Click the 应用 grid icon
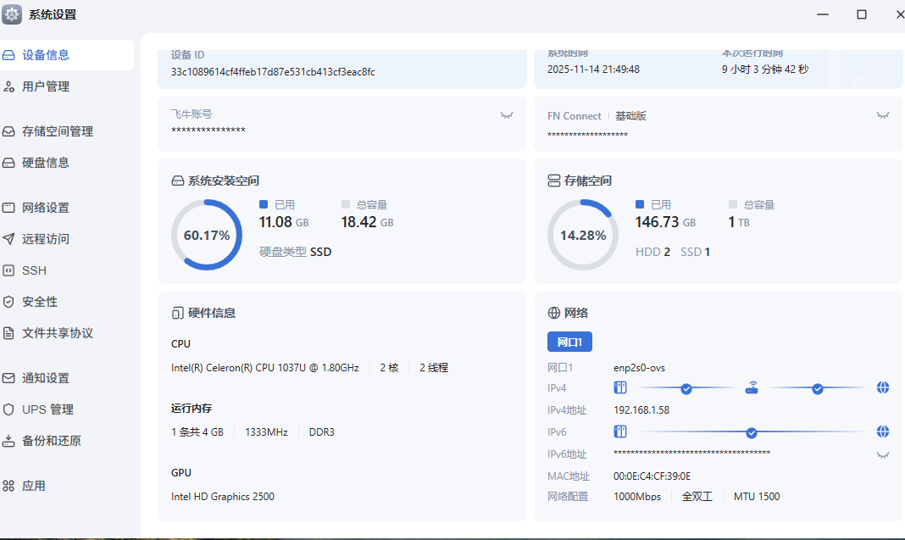 [8, 486]
